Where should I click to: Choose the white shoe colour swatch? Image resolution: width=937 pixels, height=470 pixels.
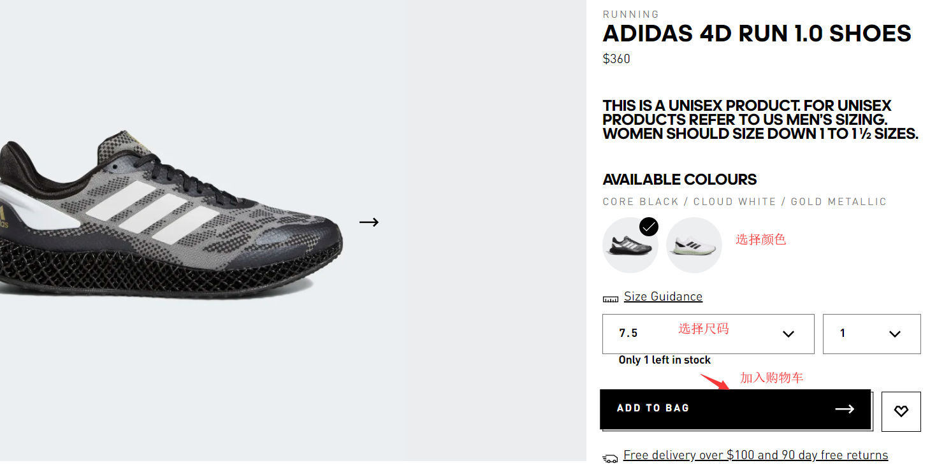click(694, 245)
